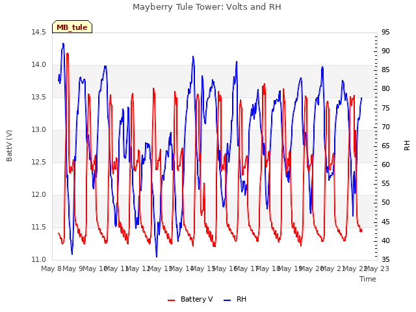Click the 13.5 voltage tick label
416x312 pixels.
coord(39,97)
